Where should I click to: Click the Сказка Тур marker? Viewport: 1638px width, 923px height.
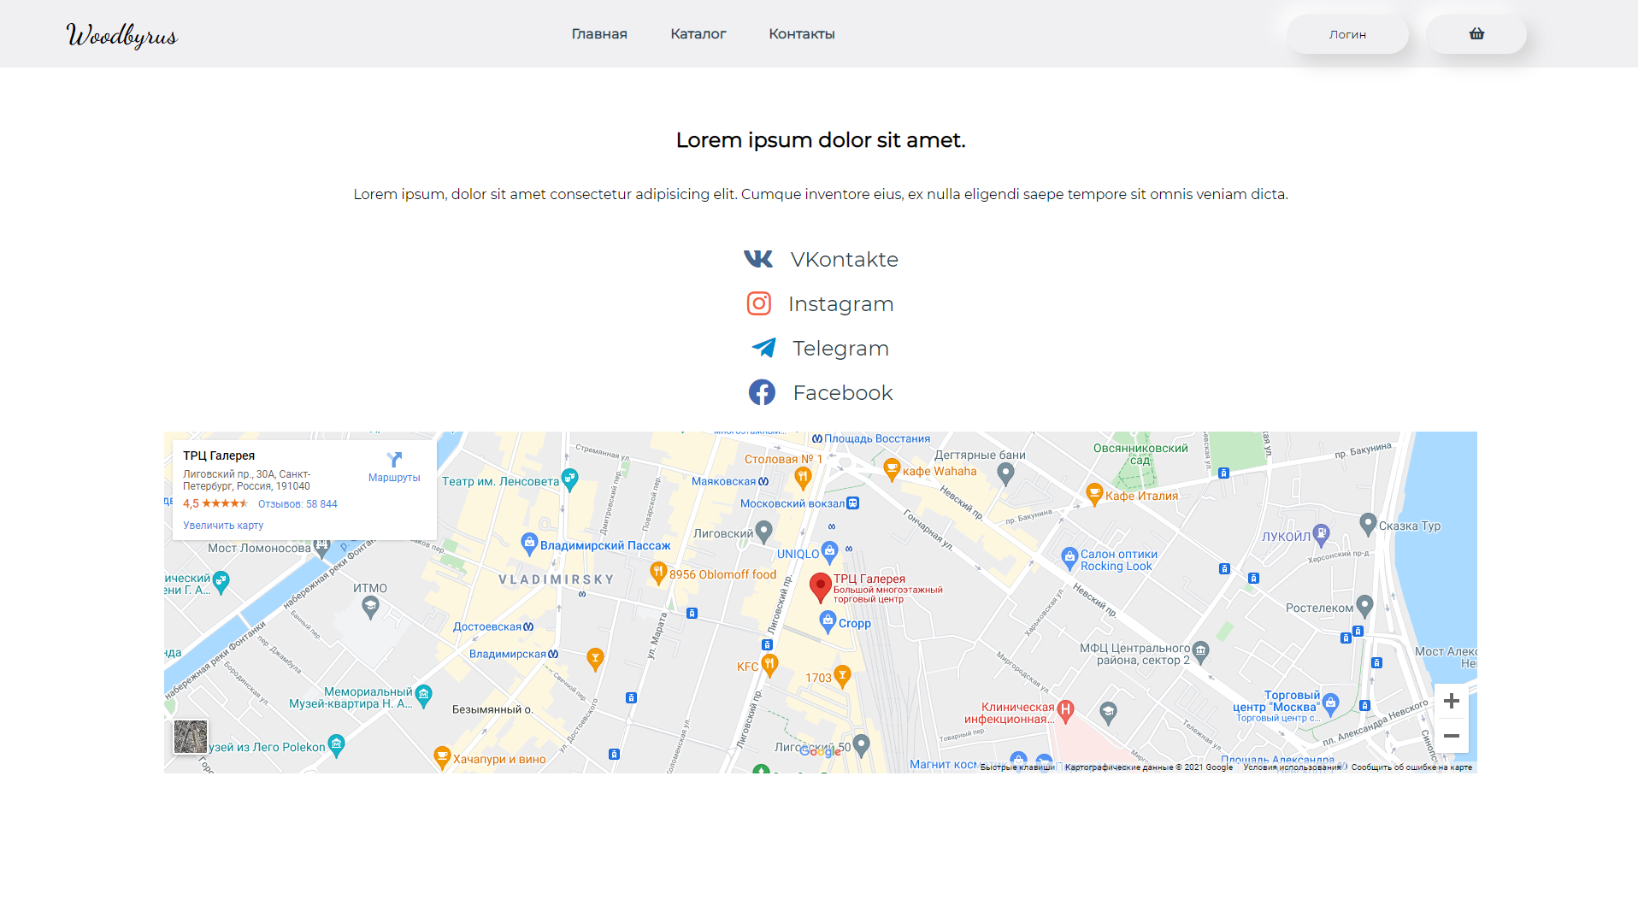tap(1368, 524)
